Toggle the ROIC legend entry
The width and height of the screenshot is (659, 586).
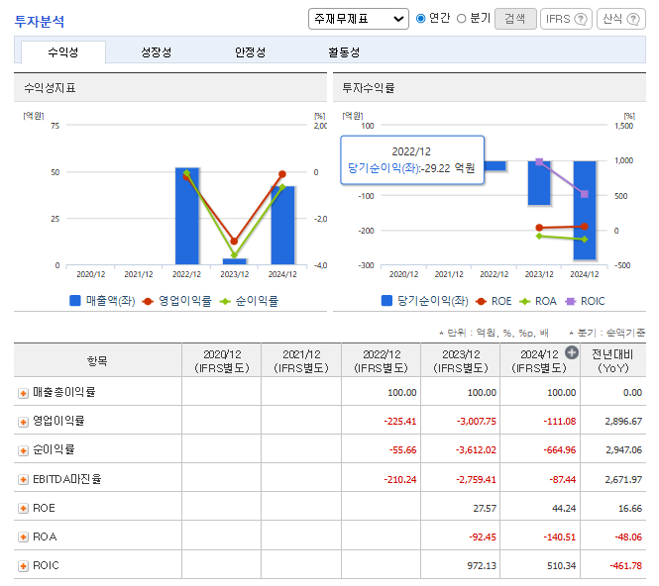[585, 301]
